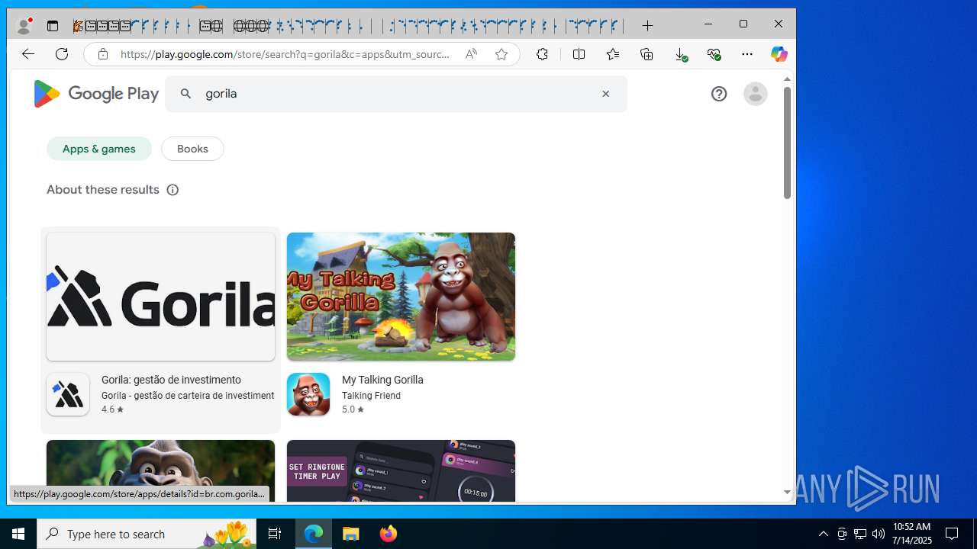The image size is (977, 549).
Task: Open Browser essentials icon
Action: [x=714, y=54]
